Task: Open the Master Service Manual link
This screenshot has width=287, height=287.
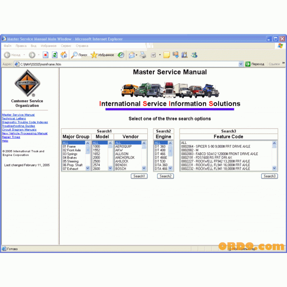Action: (x=18, y=115)
